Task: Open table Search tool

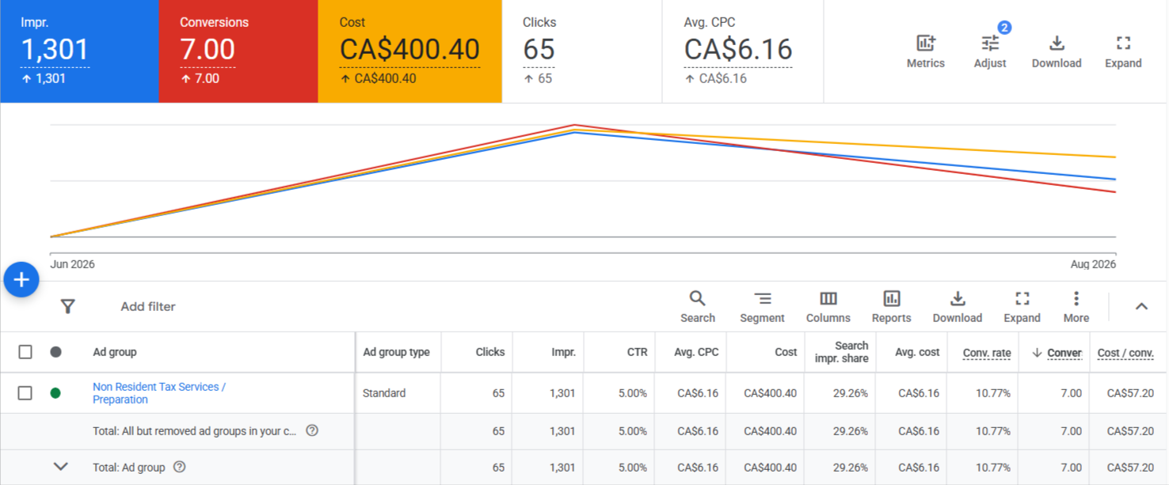Action: [698, 307]
